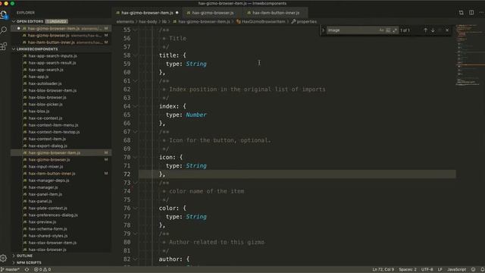Change indentation via Spaces: 2

click(x=408, y=270)
